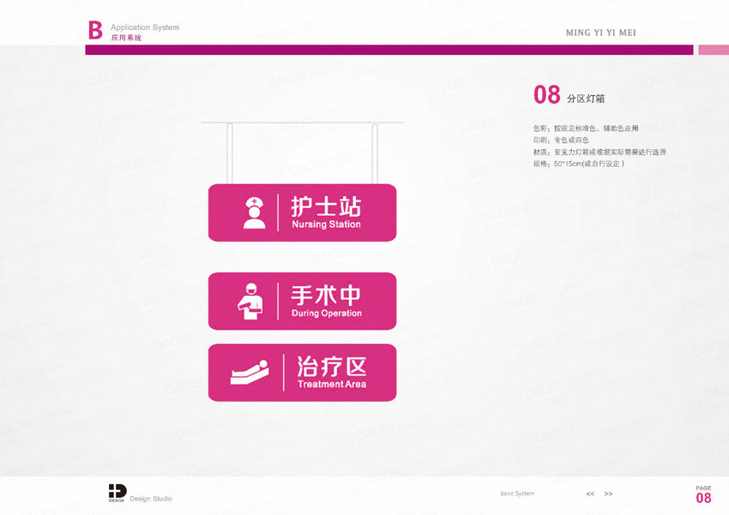Click the large pink 08 section number
Image resolution: width=729 pixels, height=515 pixels.
coord(546,95)
